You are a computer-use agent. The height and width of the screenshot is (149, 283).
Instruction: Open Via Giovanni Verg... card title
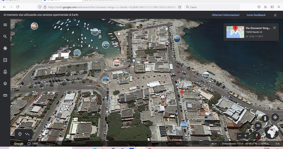(x=258, y=28)
